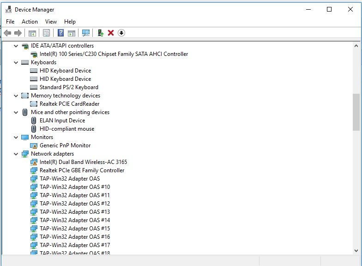Open the View menu
This screenshot has width=362, height=266.
pyautogui.click(x=51, y=21)
